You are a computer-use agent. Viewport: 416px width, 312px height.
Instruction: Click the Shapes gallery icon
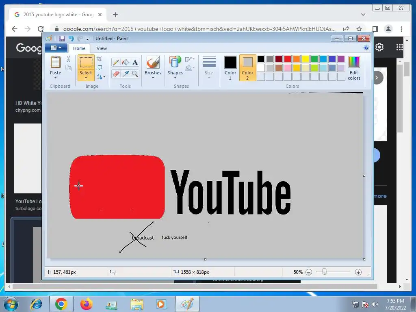pos(175,62)
